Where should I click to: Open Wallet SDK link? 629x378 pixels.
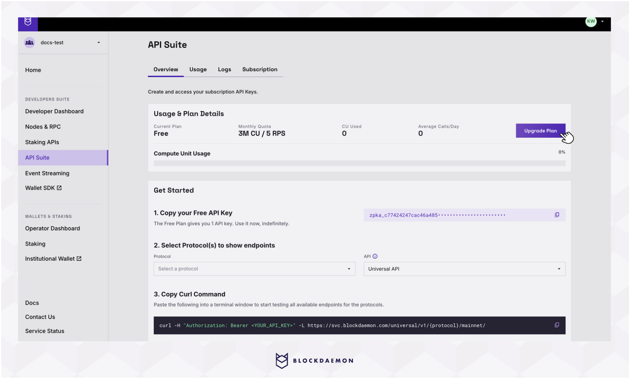[x=40, y=188]
